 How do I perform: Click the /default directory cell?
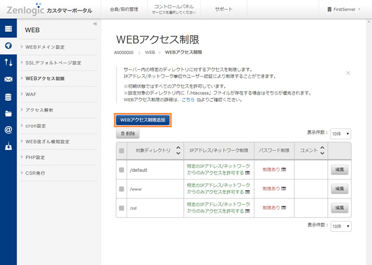pyautogui.click(x=155, y=170)
